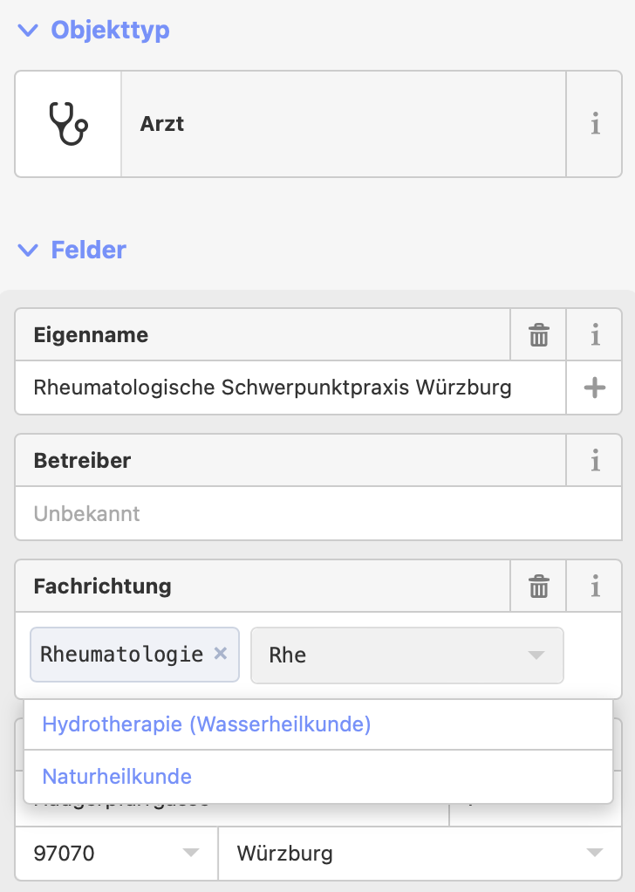Collapse the Felder section

[x=26, y=250]
